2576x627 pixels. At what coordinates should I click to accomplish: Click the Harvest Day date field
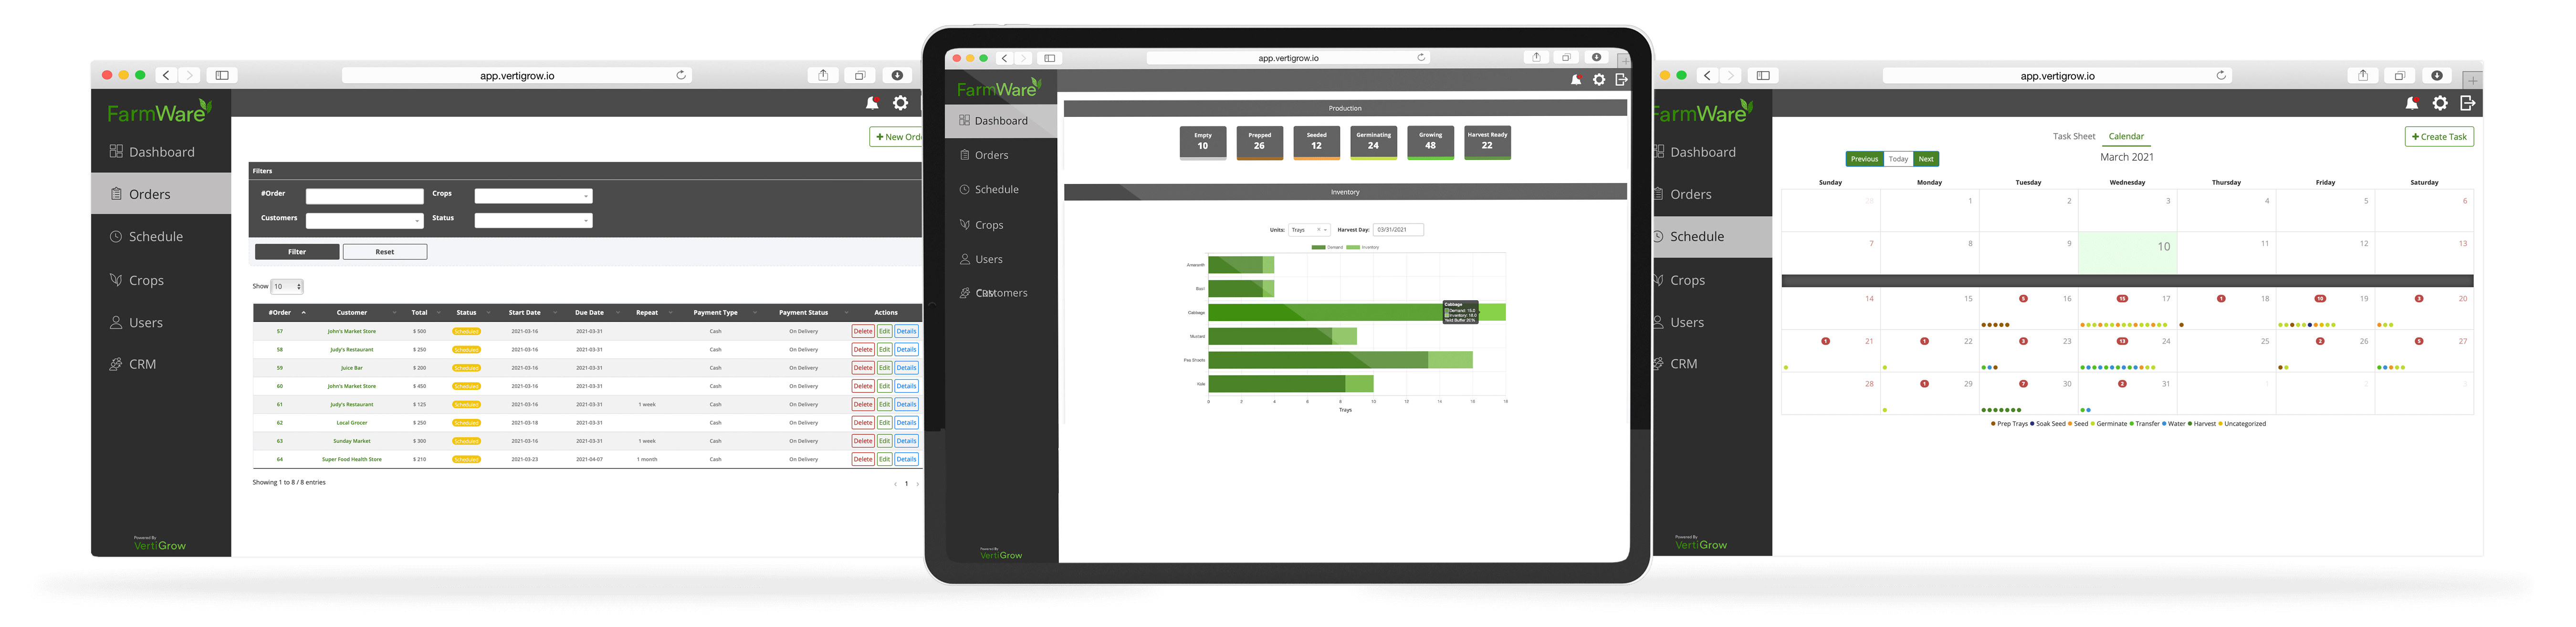[1398, 230]
